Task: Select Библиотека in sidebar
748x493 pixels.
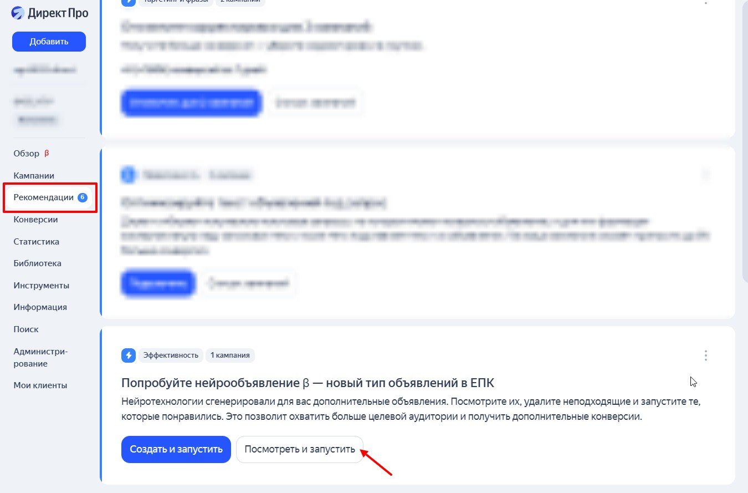Action: (38, 263)
